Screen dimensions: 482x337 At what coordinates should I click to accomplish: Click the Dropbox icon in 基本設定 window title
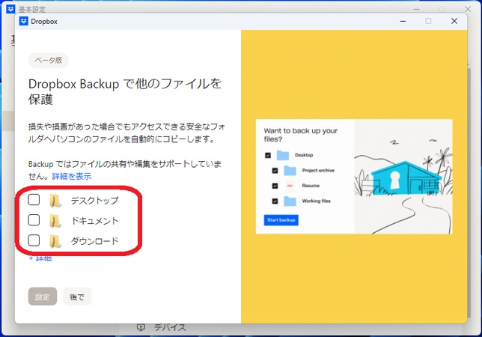pyautogui.click(x=10, y=8)
